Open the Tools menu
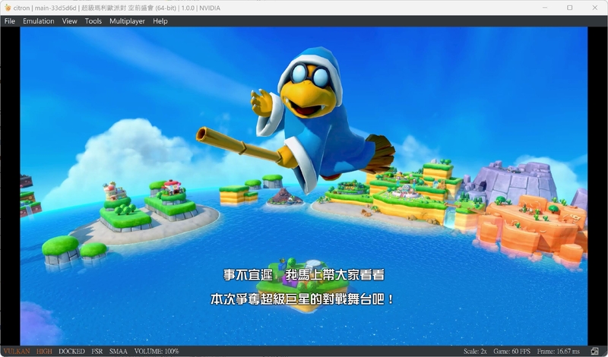 click(x=93, y=21)
